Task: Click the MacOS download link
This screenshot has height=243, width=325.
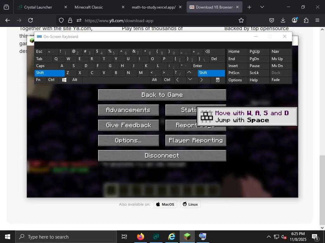Action: pos(165,204)
